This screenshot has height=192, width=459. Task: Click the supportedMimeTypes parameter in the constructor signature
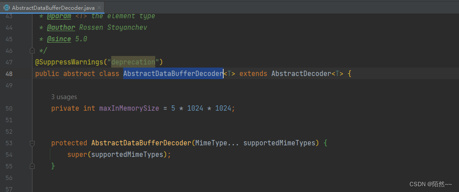coord(279,143)
